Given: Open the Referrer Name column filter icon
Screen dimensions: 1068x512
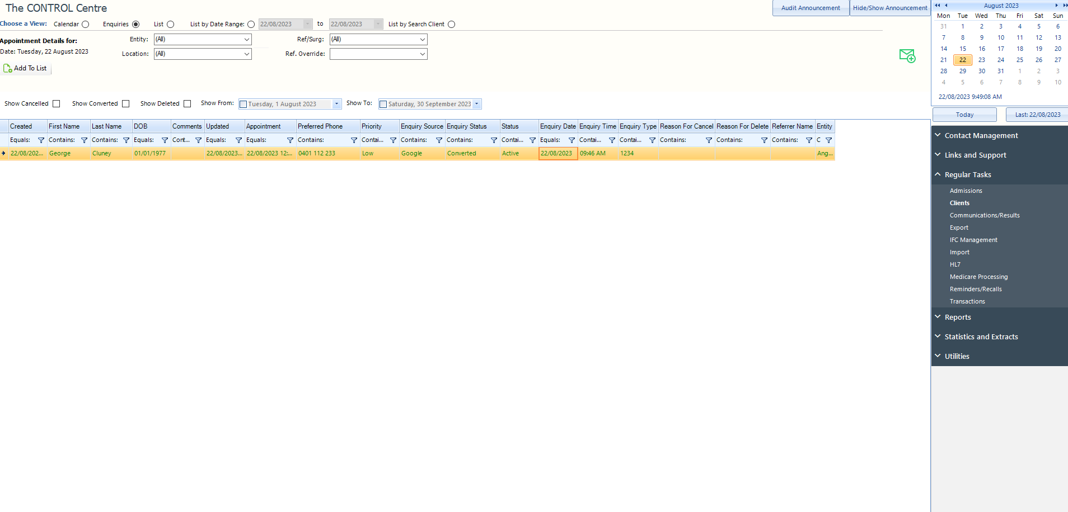Looking at the screenshot, I should (x=809, y=140).
